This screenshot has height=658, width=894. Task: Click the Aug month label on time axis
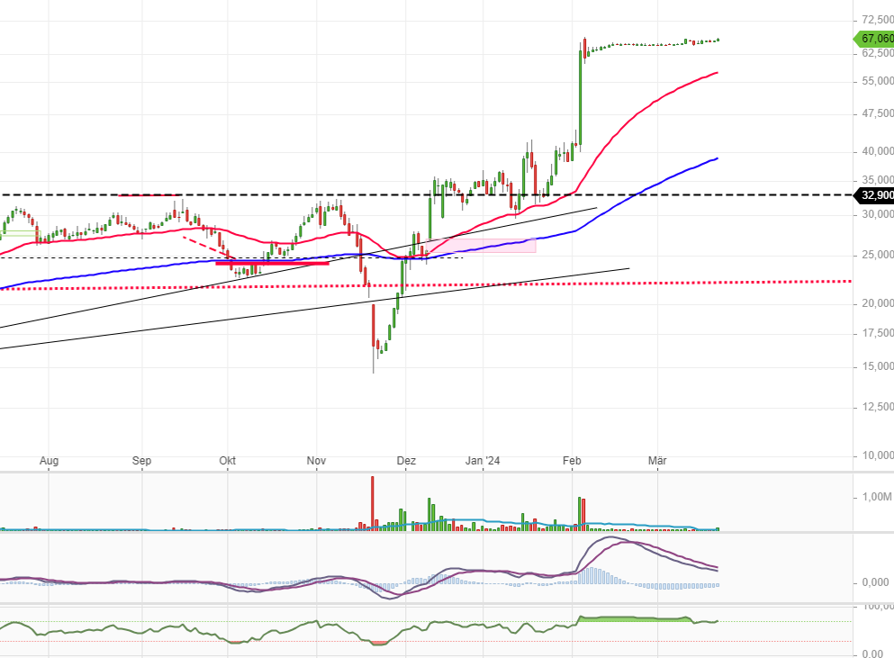click(x=50, y=461)
